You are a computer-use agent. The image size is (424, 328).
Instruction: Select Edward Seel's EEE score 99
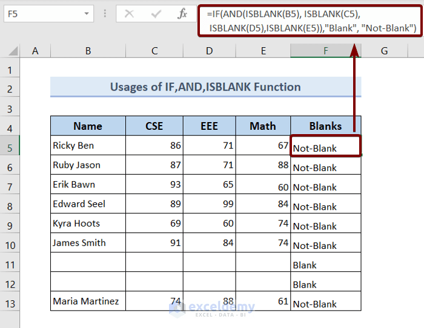click(210, 204)
